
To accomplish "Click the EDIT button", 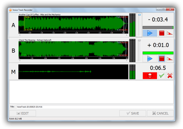I will (x=23, y=113).
